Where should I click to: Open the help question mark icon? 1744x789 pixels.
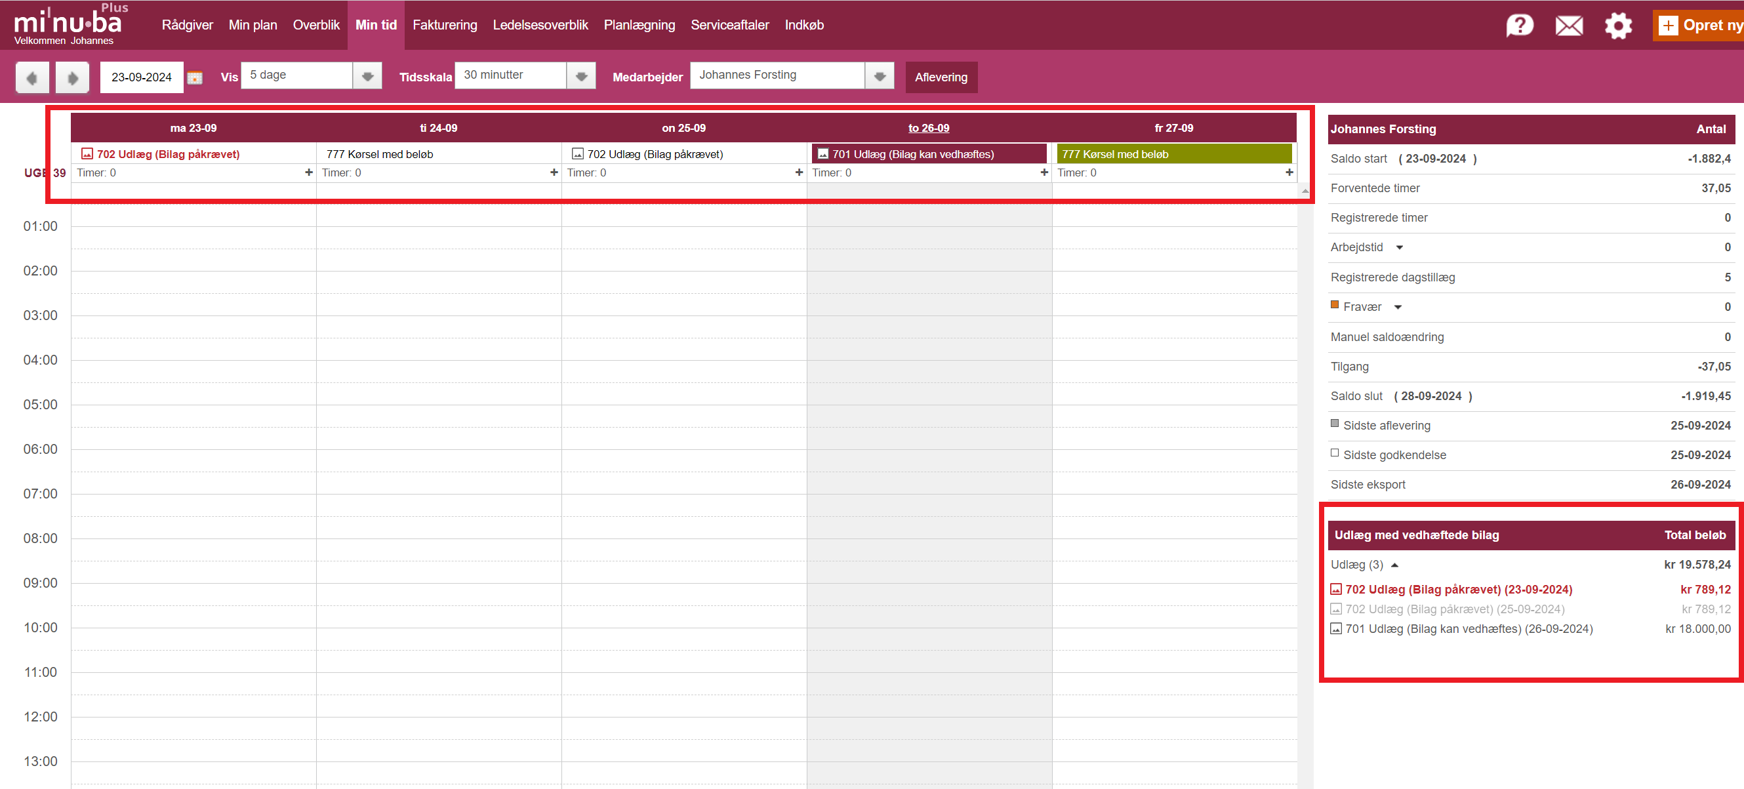tap(1519, 26)
